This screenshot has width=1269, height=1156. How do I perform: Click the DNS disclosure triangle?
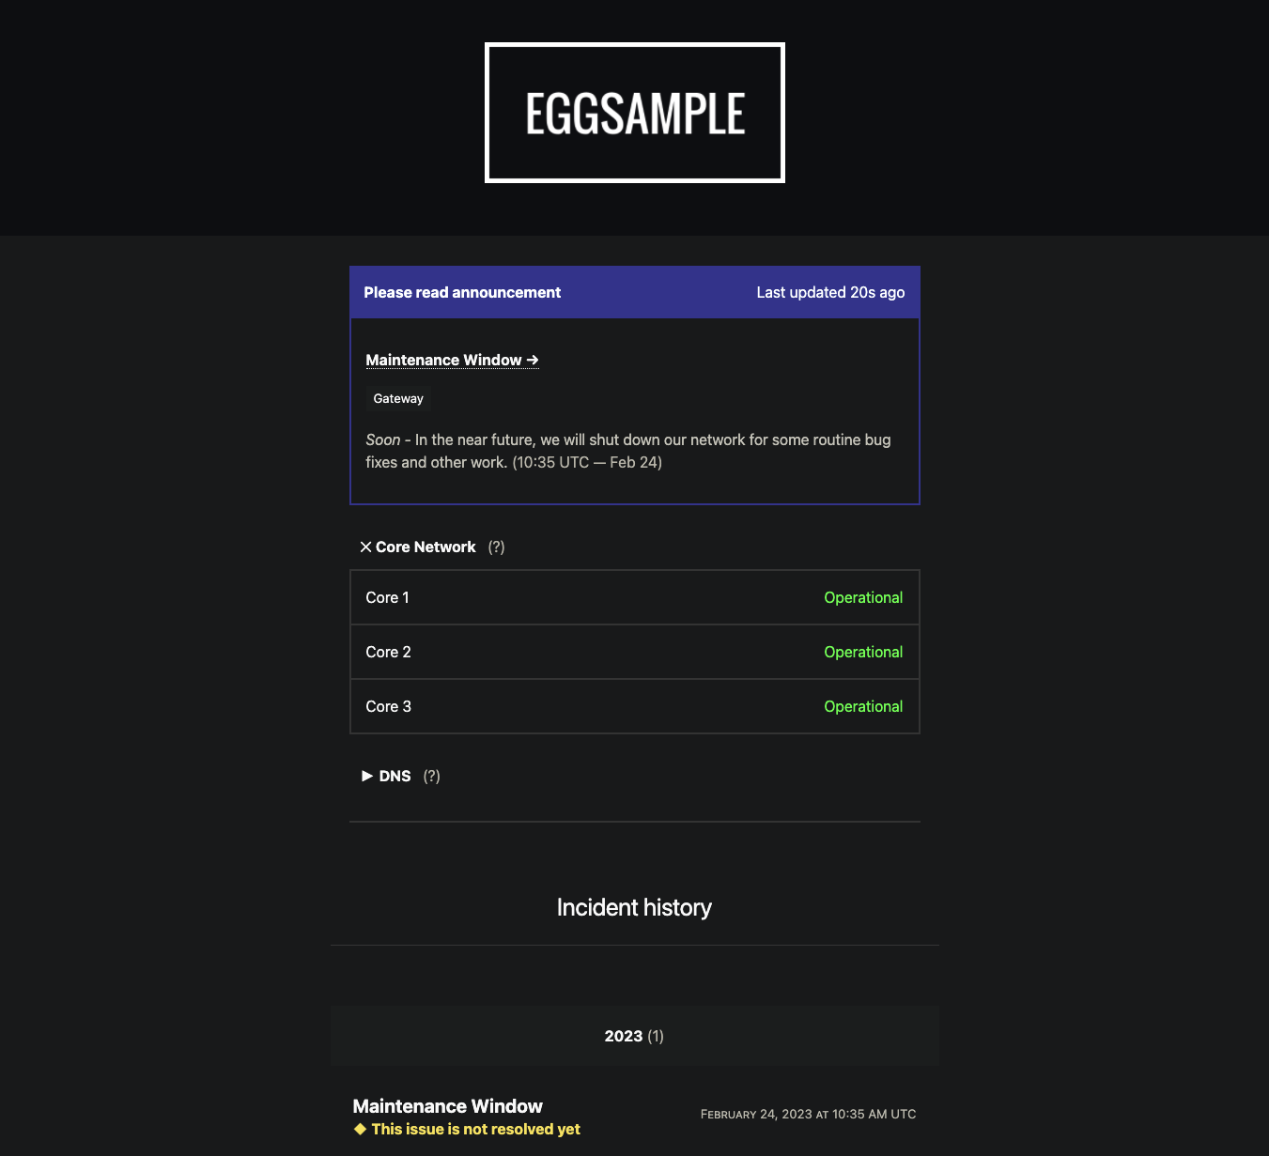coord(367,776)
